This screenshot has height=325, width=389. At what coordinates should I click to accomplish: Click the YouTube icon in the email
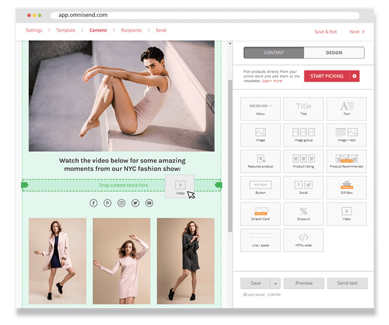click(x=149, y=203)
